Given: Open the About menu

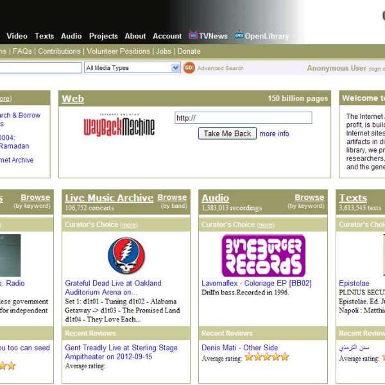Looking at the screenshot, I should [x=135, y=36].
